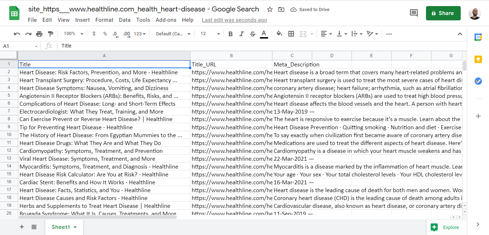Open Google Calendar side panel
This screenshot has height=235, width=489.
(478, 37)
